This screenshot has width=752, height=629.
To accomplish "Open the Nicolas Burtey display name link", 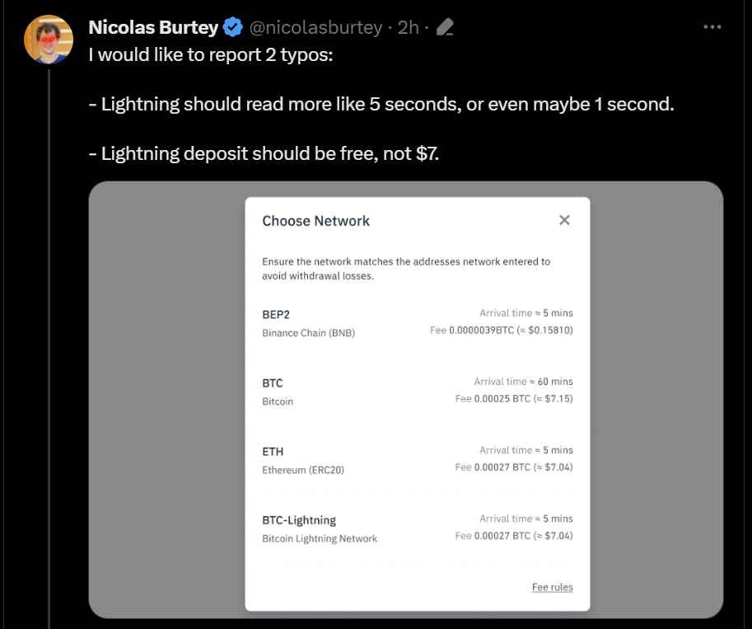I will 153,27.
